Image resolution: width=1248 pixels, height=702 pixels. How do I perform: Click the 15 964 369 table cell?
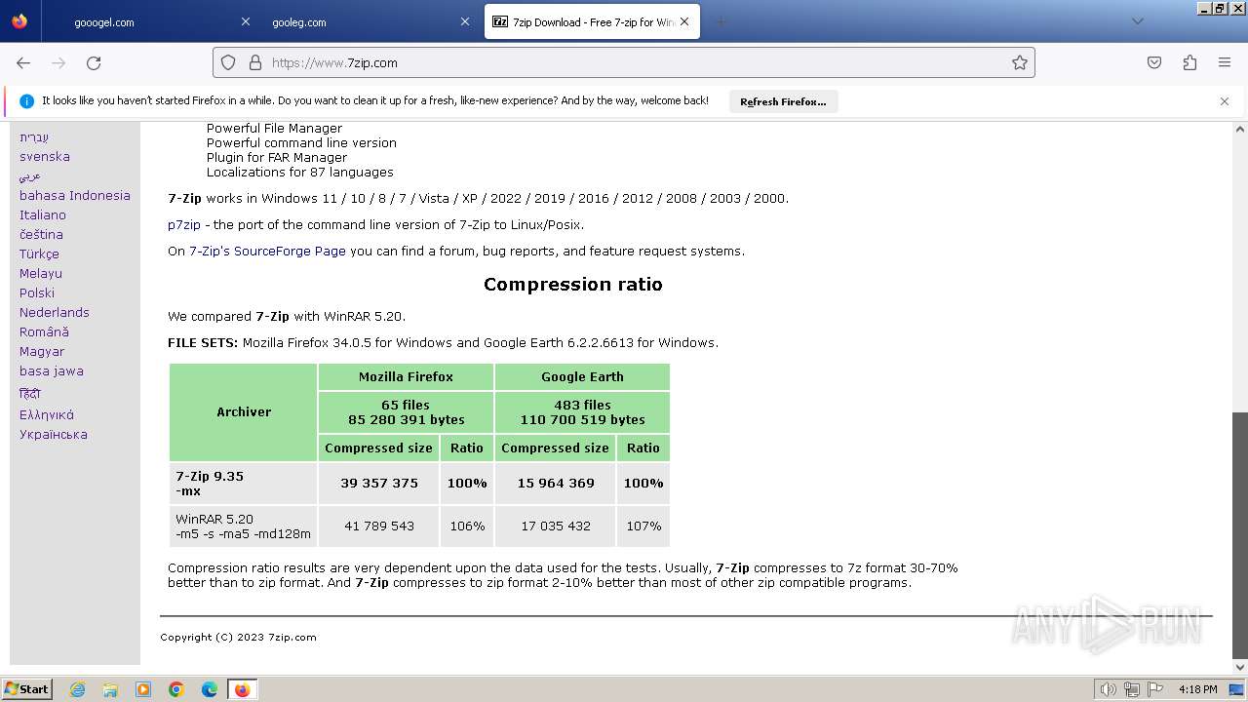coord(556,483)
